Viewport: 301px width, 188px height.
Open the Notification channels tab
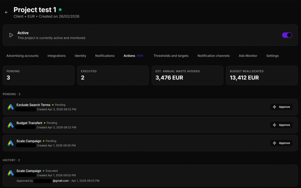pos(213,56)
